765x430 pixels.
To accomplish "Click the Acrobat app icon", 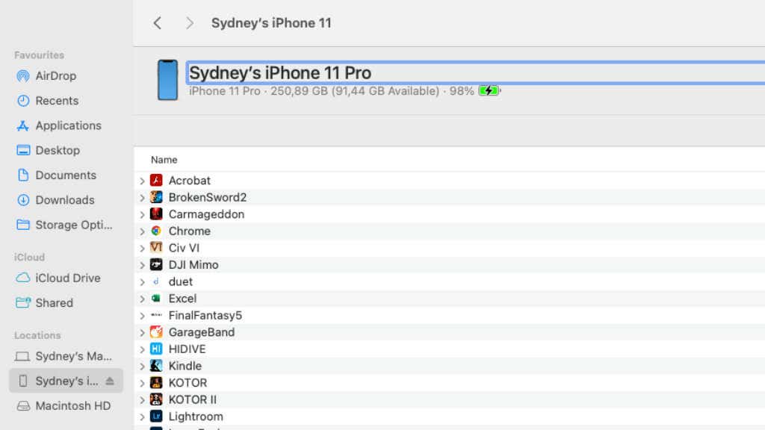I will pyautogui.click(x=156, y=181).
